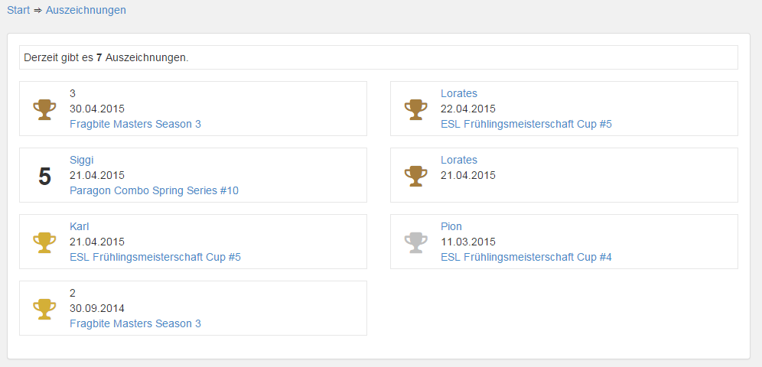This screenshot has width=762, height=367.
Task: Click gold trophy next to Karl
Action: 44,242
